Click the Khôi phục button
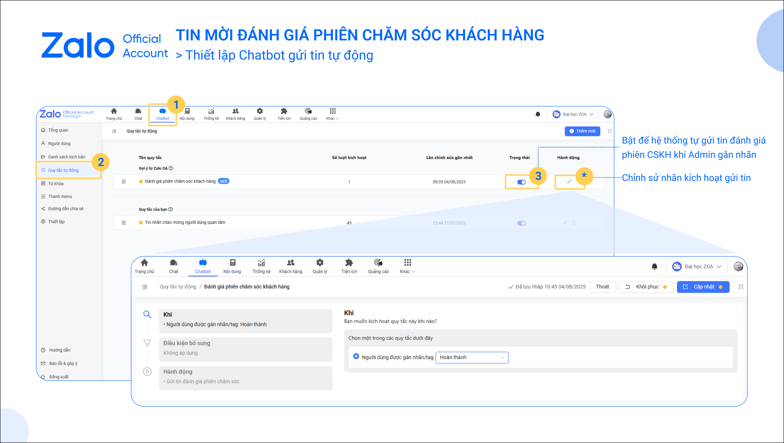 click(x=647, y=287)
